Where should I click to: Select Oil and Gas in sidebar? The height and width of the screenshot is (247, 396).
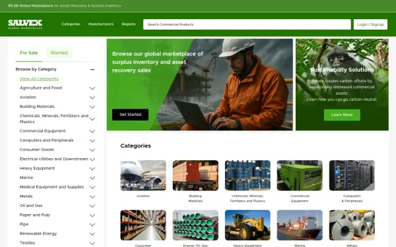[31, 206]
